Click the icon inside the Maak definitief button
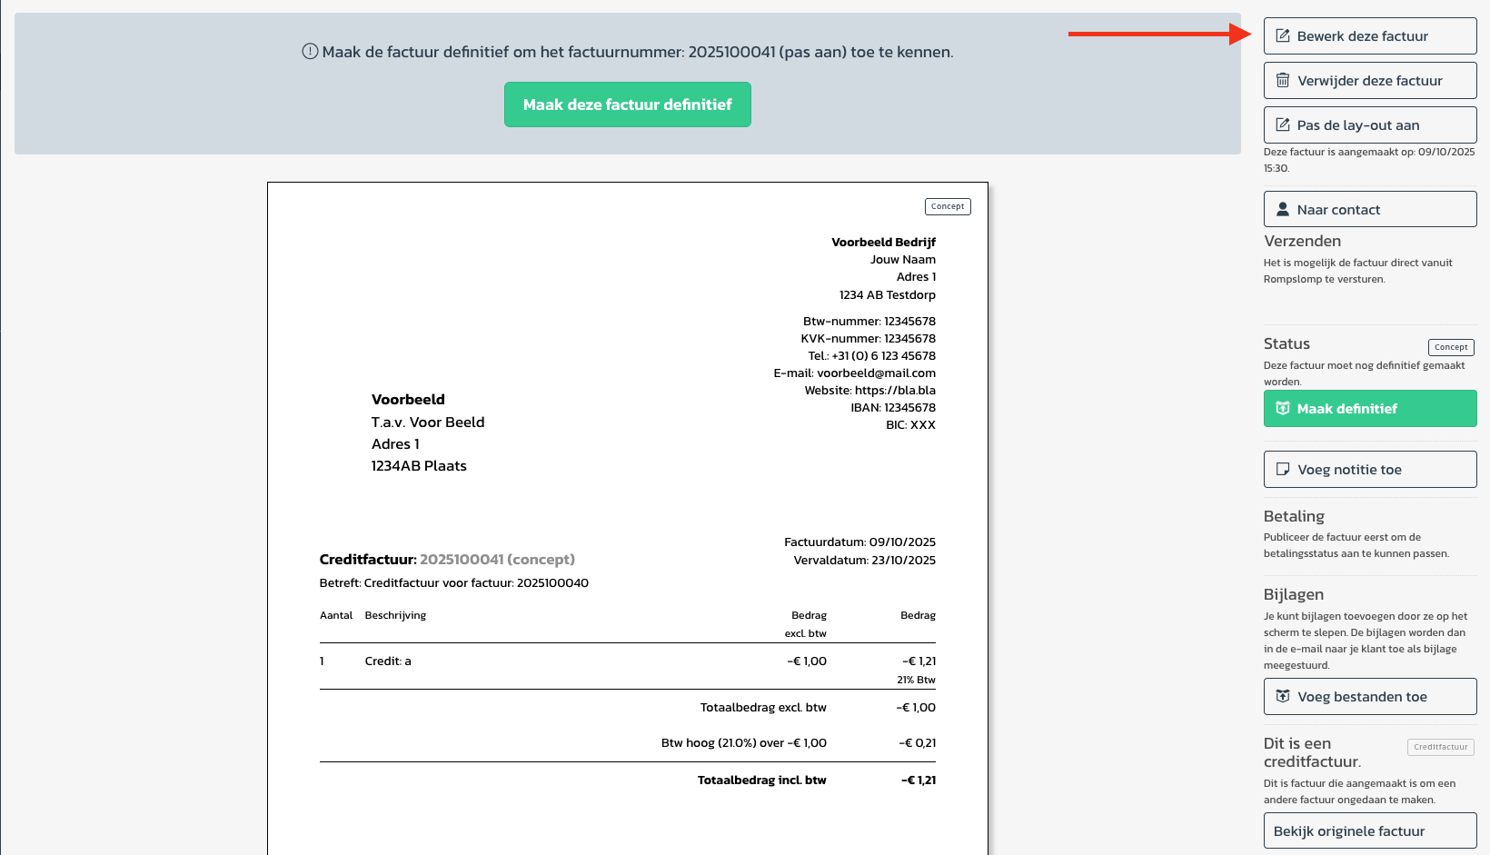 pyautogui.click(x=1283, y=409)
